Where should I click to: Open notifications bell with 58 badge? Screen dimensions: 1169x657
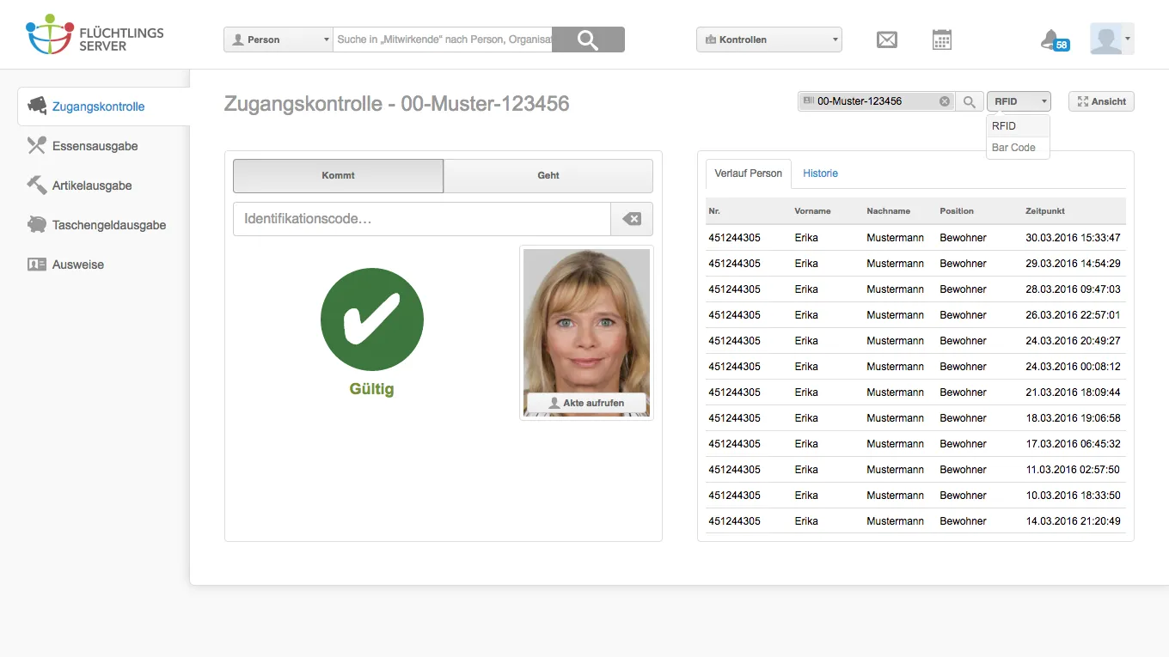(x=1054, y=40)
